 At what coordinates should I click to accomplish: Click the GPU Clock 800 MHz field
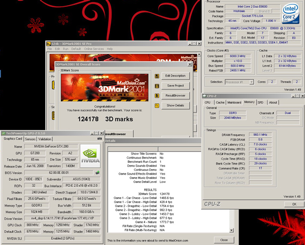(33, 225)
